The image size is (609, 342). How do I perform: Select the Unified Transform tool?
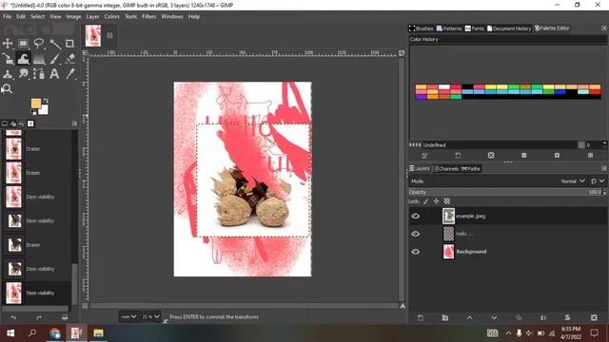click(8, 59)
